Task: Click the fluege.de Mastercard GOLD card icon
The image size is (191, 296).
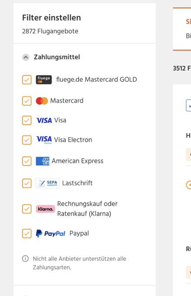Action: coord(44,80)
